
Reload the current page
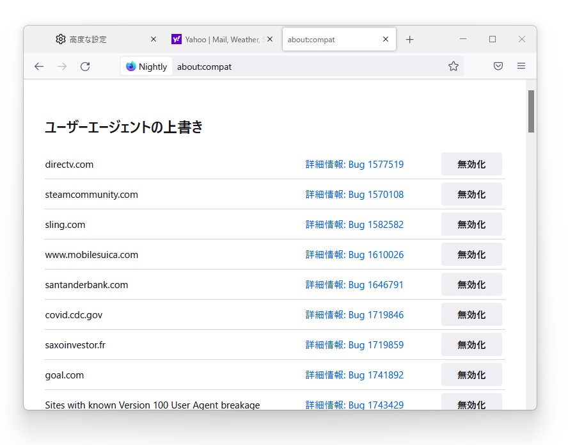click(85, 67)
